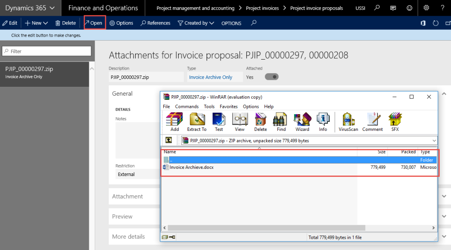
Task: Click the Office app icon in the action pane
Action: (423, 23)
